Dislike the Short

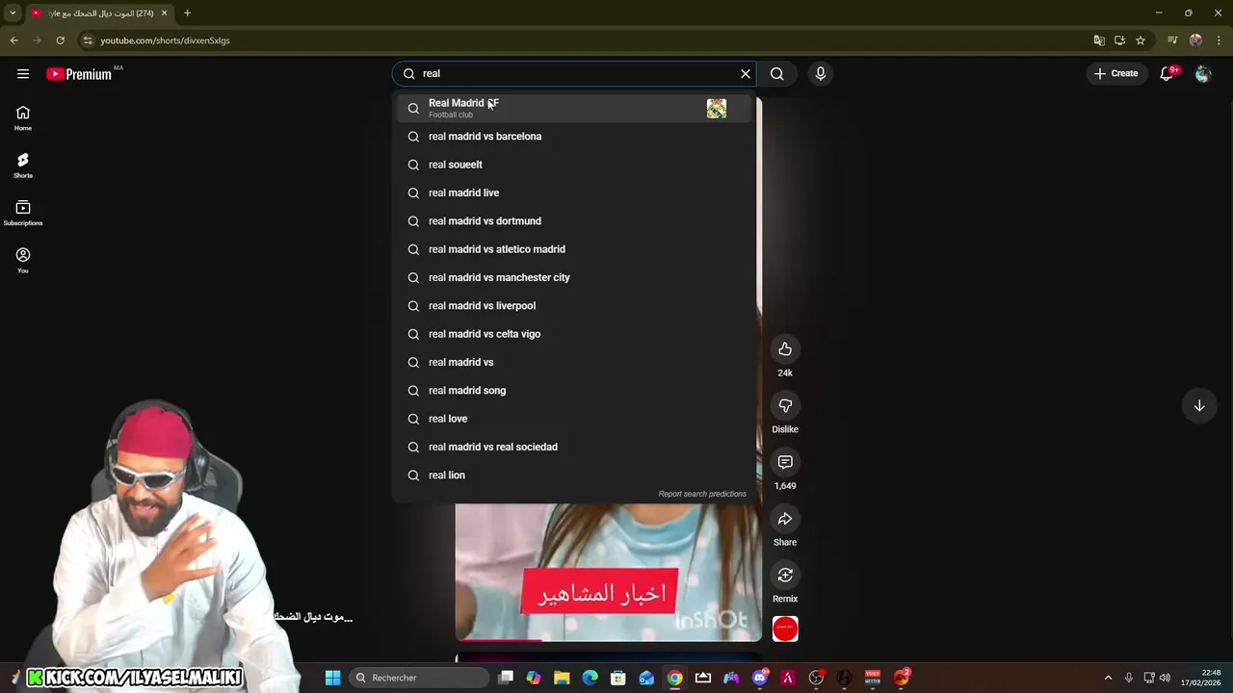785,405
